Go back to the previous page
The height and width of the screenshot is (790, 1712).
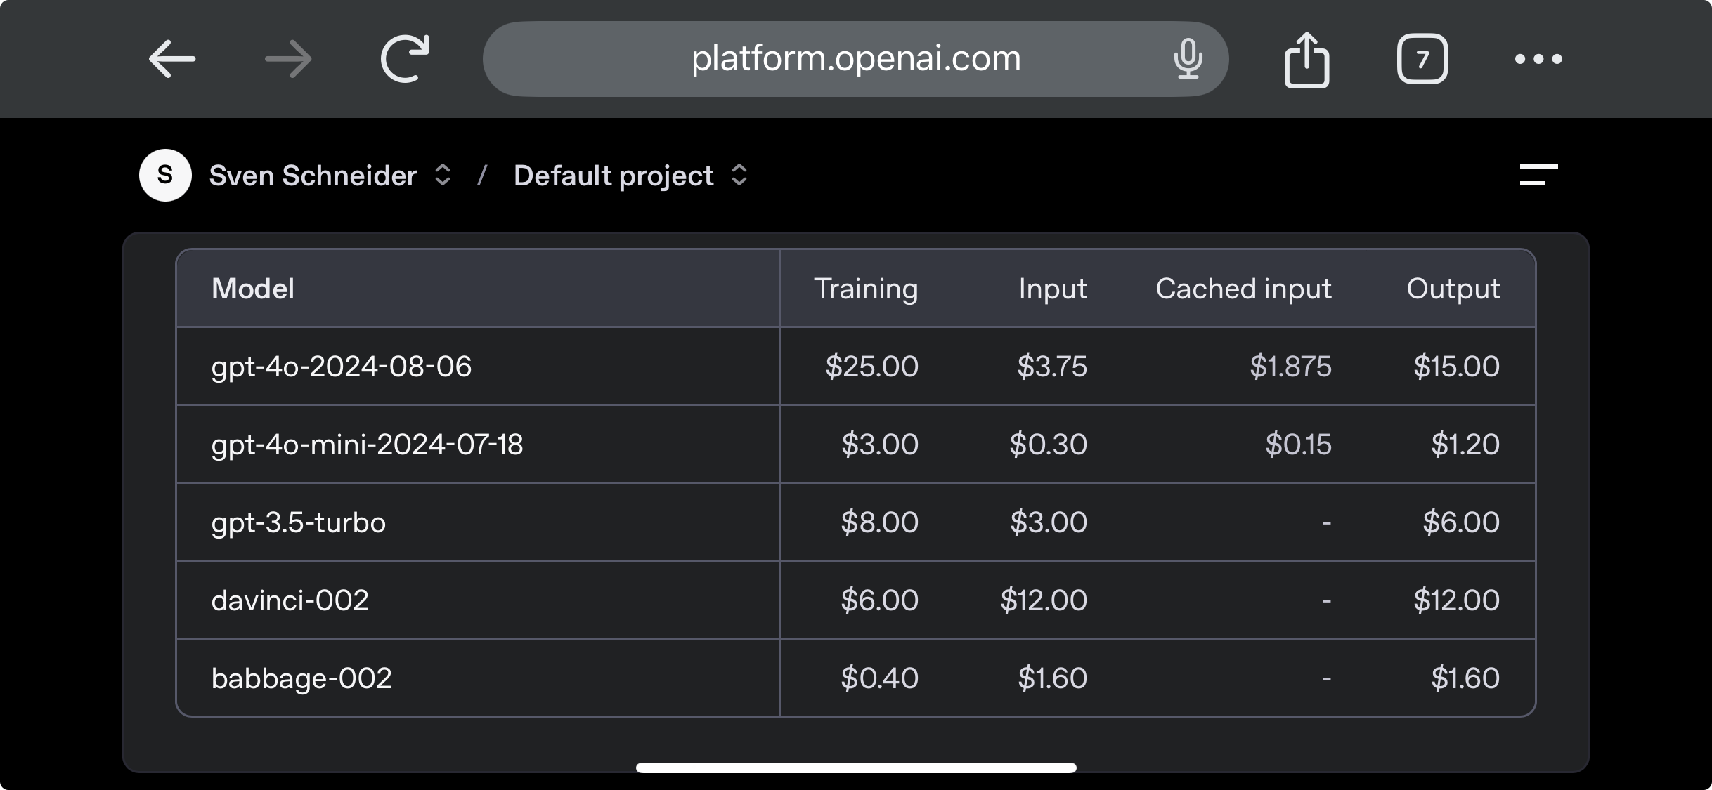click(x=172, y=59)
